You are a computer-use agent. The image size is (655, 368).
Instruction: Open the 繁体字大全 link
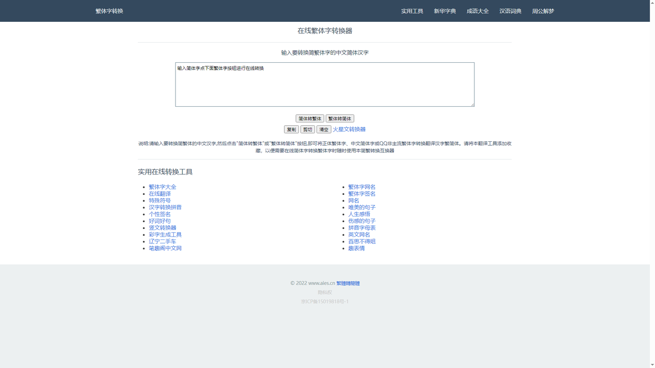[162, 187]
